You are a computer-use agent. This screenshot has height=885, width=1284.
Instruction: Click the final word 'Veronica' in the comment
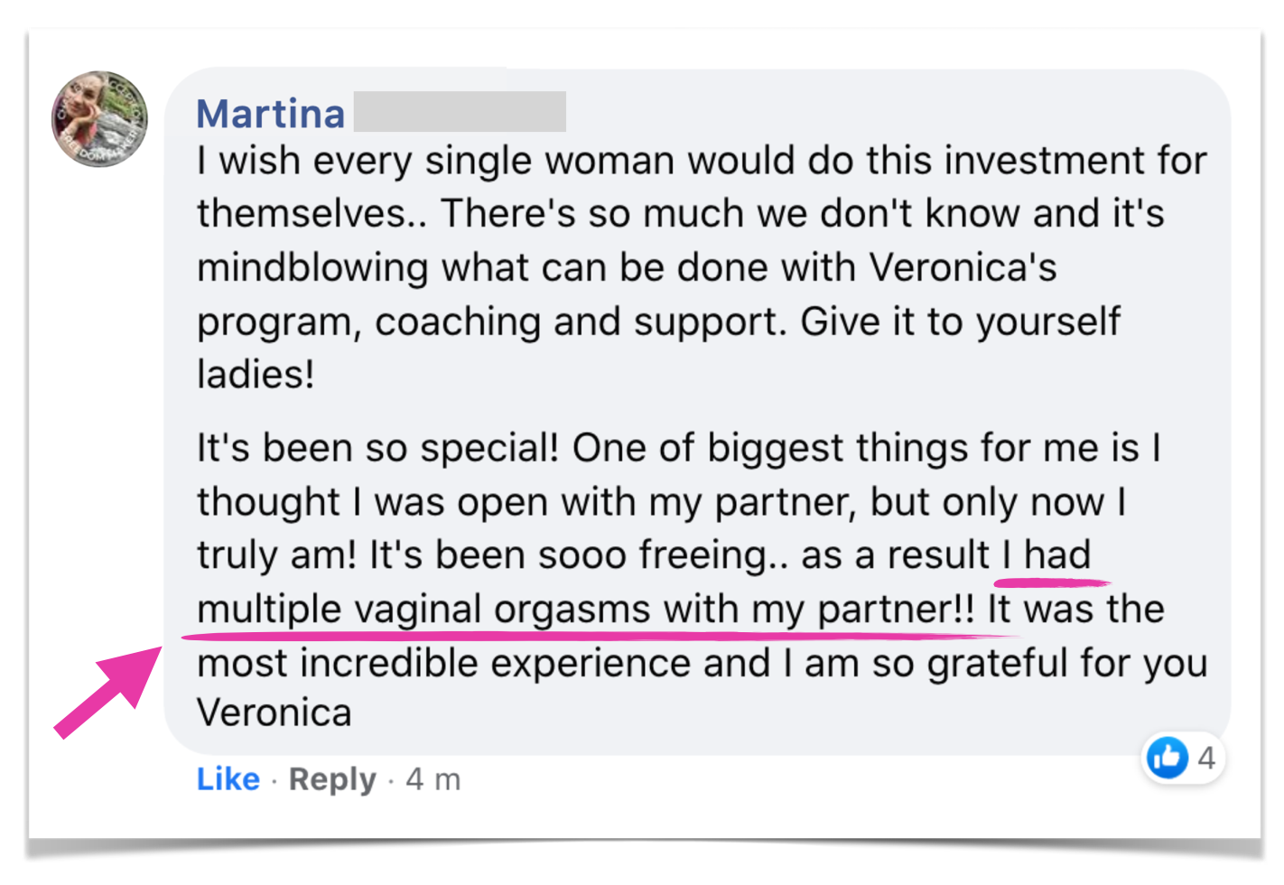click(274, 713)
